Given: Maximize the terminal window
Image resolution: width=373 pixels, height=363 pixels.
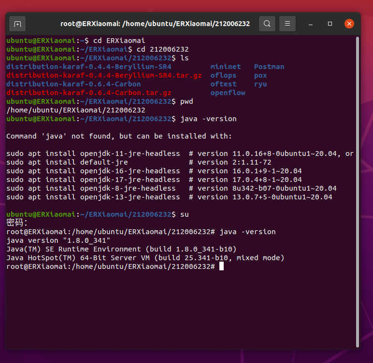Looking at the screenshot, I should (330, 24).
